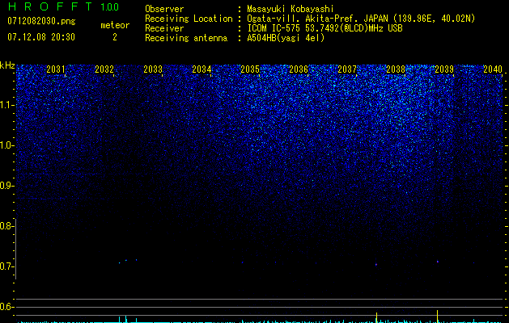Screen dimensions: 509x323
Task: Select the A504HB(yagi 4el) antenna text
Action: point(286,38)
